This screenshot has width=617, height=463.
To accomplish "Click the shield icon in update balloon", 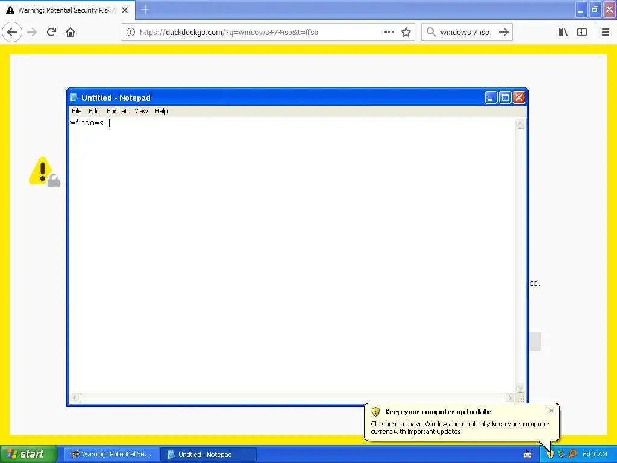I will (x=376, y=412).
